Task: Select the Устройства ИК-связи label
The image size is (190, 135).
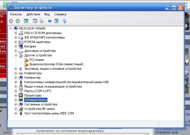Action: click(39, 109)
